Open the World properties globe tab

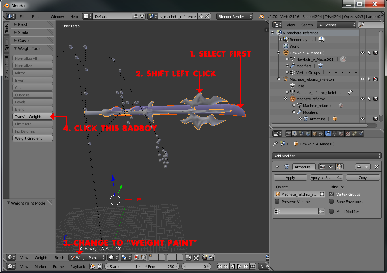pos(308,134)
